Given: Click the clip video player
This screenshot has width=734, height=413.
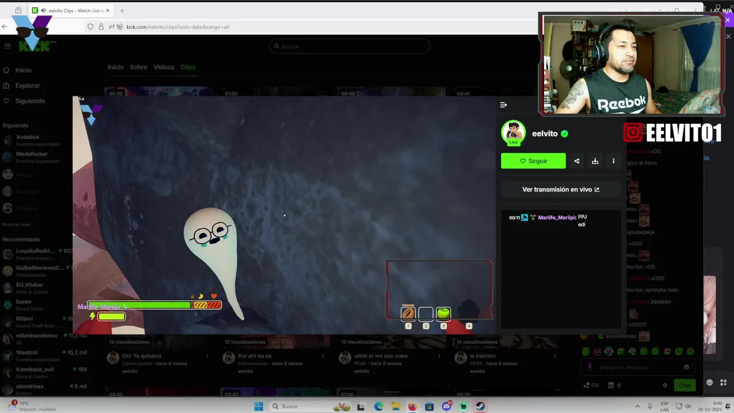Looking at the screenshot, I should 284,215.
